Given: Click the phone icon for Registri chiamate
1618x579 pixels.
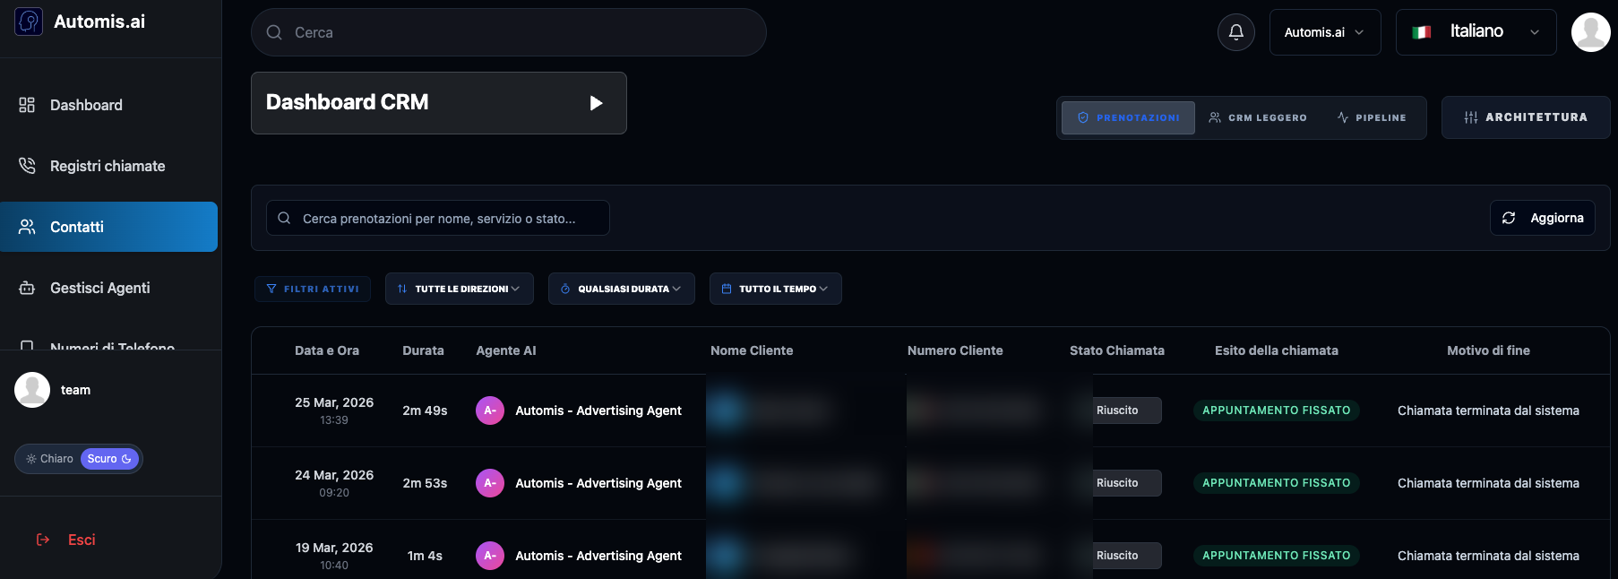Looking at the screenshot, I should click(27, 166).
